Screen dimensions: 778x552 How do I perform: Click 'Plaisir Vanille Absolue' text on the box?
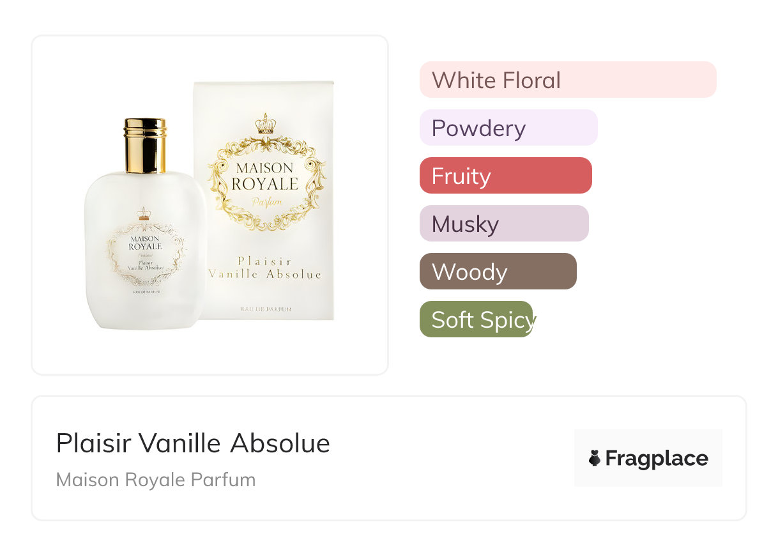pyautogui.click(x=264, y=268)
